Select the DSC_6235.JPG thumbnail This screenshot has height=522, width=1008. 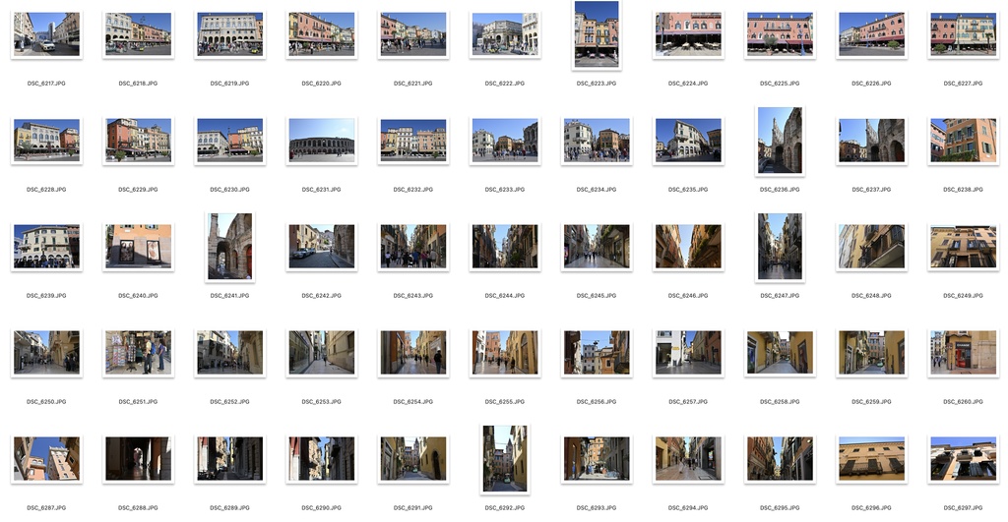pyautogui.click(x=688, y=141)
